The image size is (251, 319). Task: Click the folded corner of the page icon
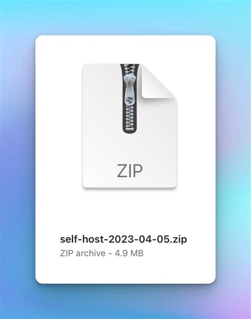pos(158,81)
